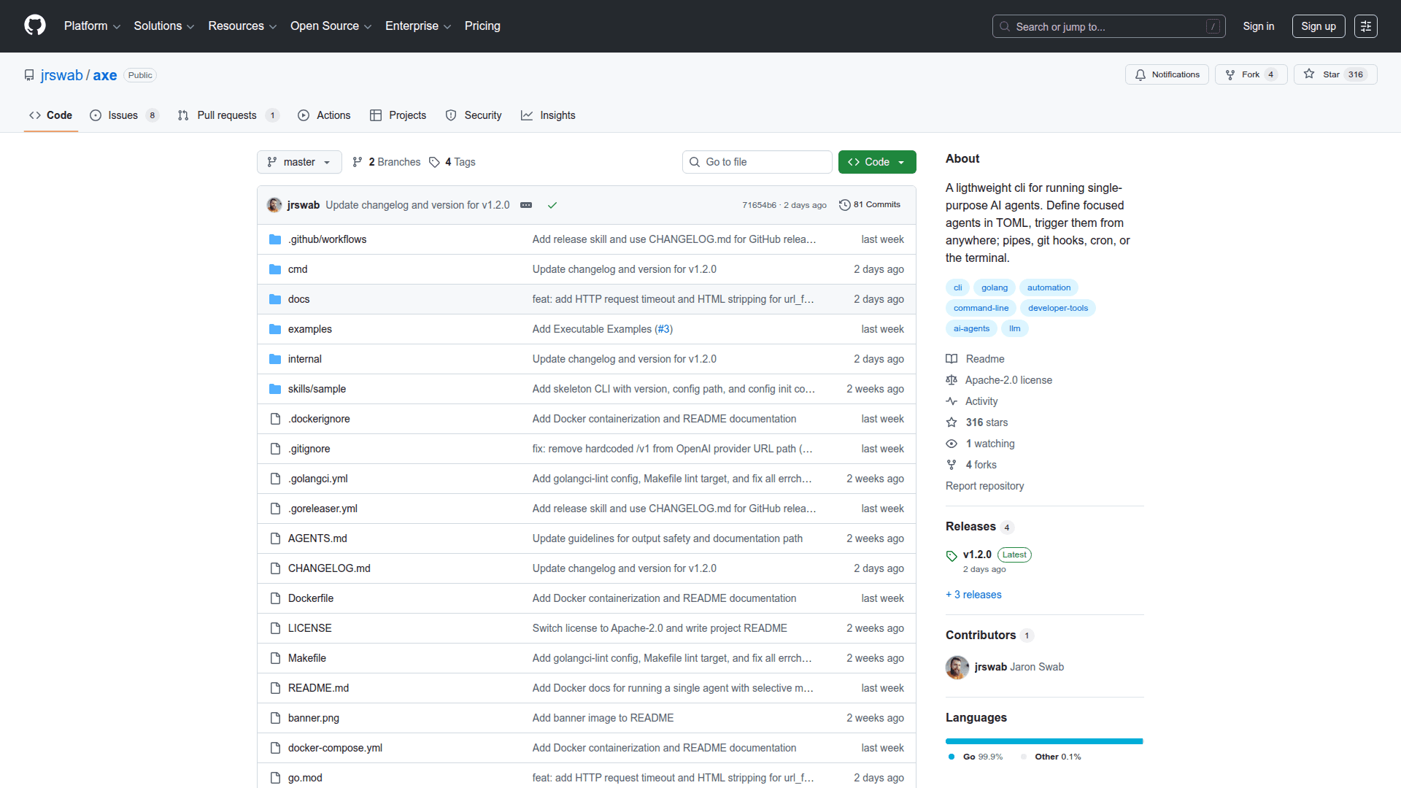Click the Go language bar segment
This screenshot has height=788, width=1401.
1043,741
